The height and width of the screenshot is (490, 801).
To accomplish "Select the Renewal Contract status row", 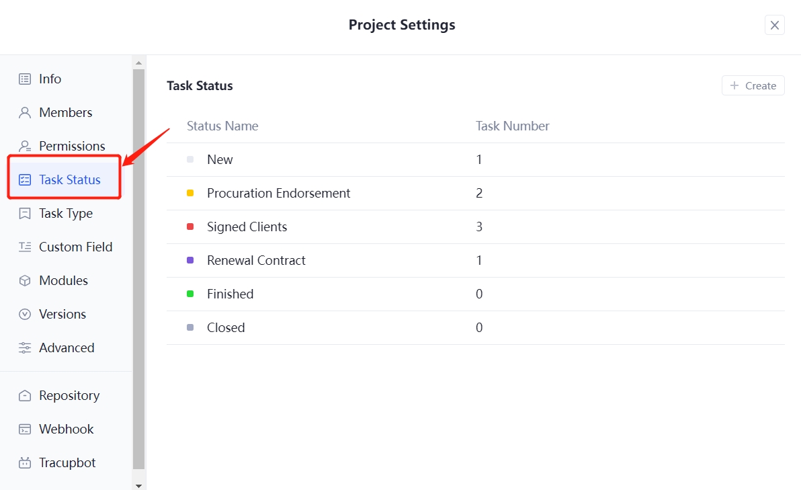I will point(256,260).
